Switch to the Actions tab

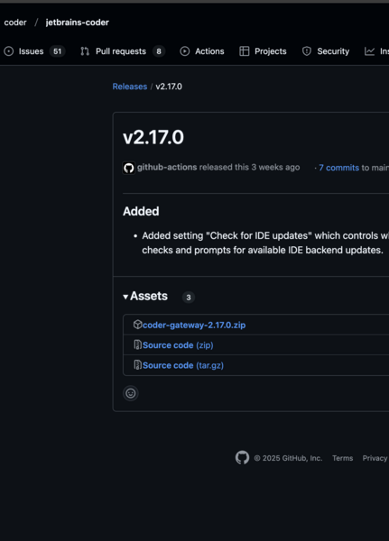point(202,51)
